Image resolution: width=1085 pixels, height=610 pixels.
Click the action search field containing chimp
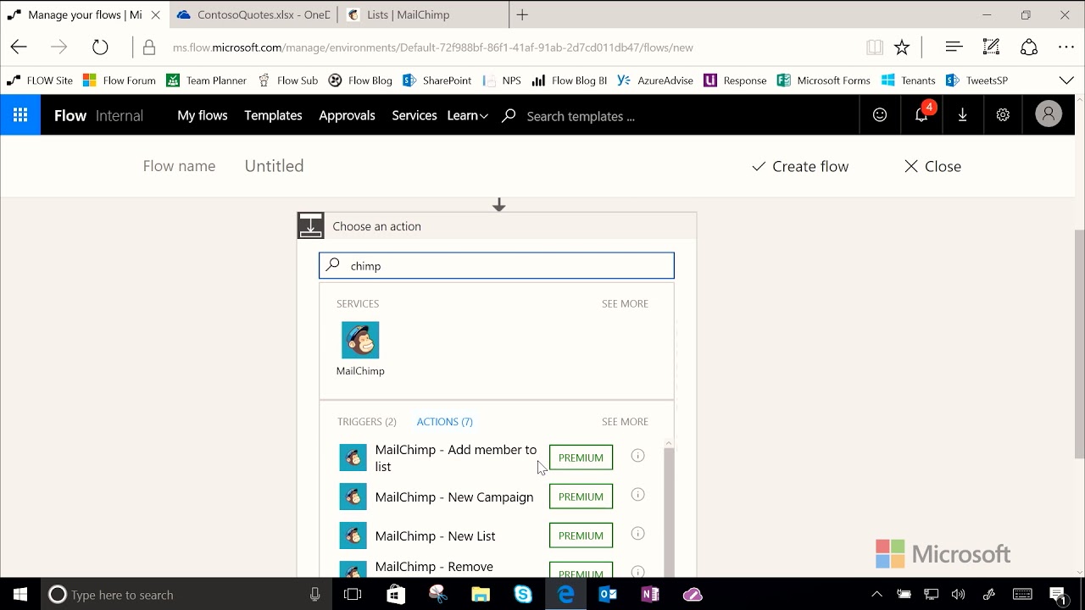click(497, 266)
